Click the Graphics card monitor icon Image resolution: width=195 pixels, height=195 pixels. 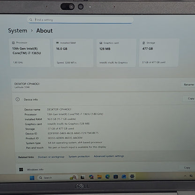click(101, 43)
